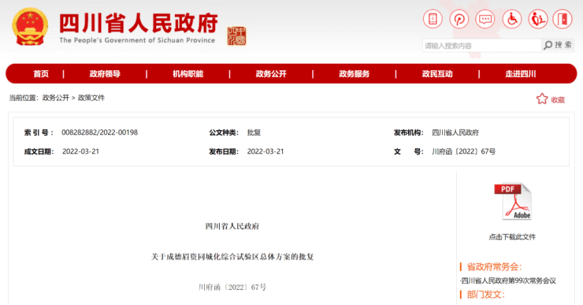This screenshot has width=583, height=305.
Task: Click 点击下载此文件 download link
Action: (512, 237)
